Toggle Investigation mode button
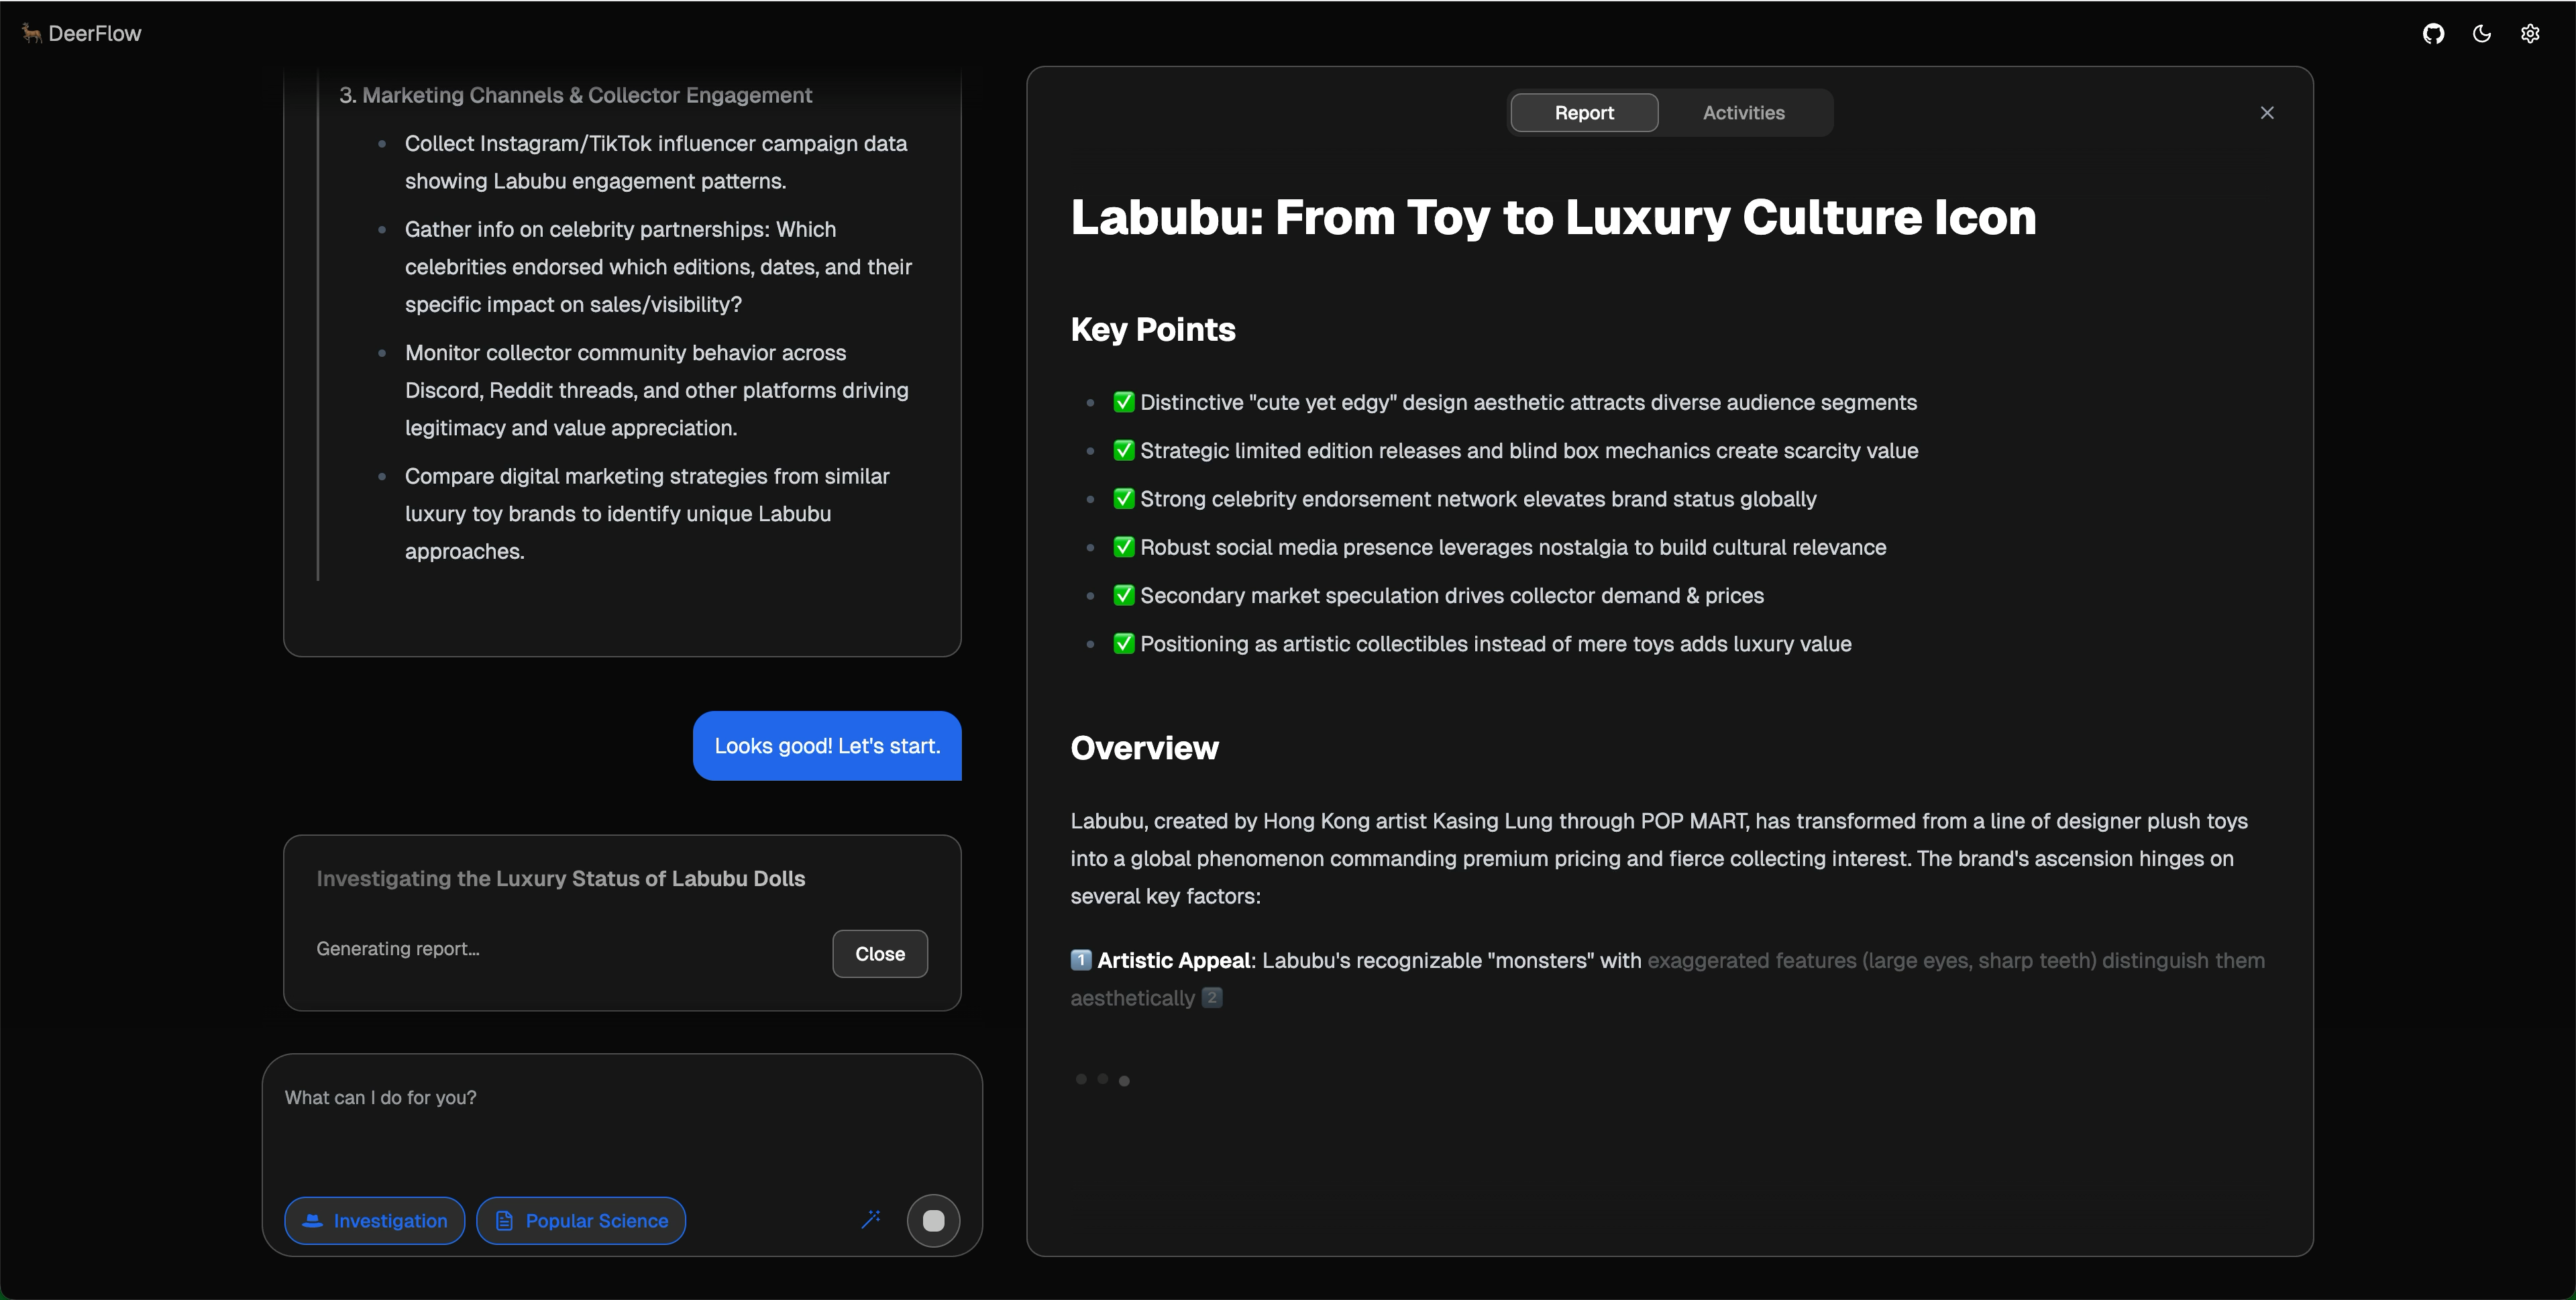Viewport: 2576px width, 1300px height. tap(375, 1221)
